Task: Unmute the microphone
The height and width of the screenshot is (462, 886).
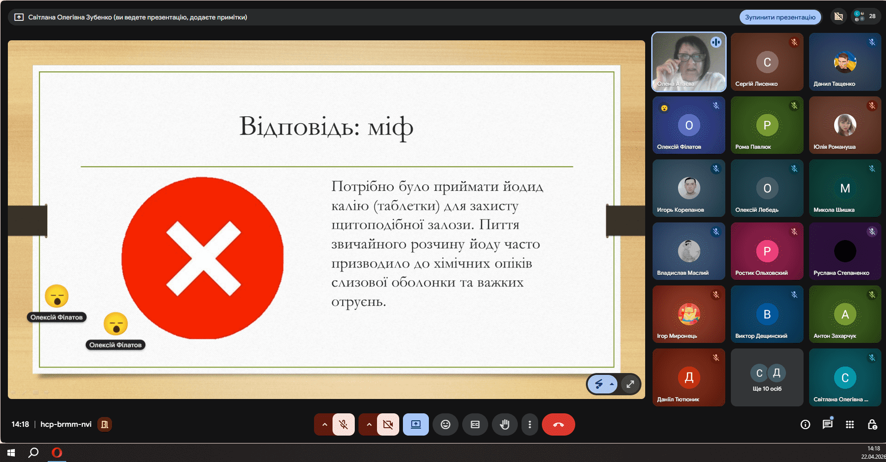Action: [343, 424]
